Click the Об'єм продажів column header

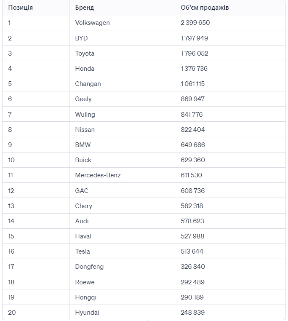[205, 8]
